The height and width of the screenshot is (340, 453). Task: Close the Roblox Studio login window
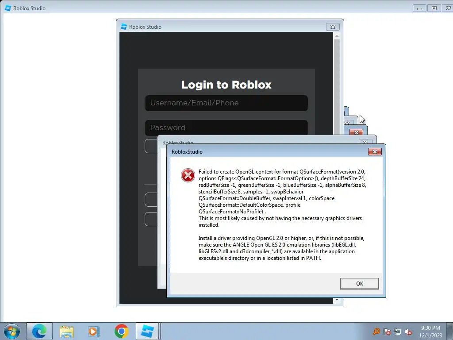point(333,27)
